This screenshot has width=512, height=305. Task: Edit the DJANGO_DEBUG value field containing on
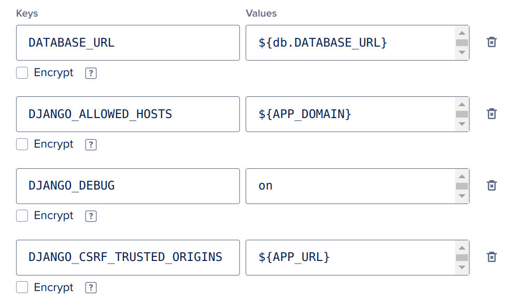pyautogui.click(x=350, y=185)
